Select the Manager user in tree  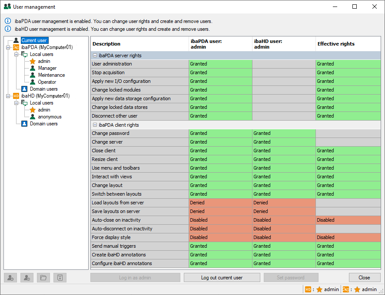[47, 68]
